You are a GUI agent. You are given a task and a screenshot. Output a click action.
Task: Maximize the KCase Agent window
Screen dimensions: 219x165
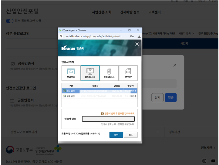tap(130, 30)
